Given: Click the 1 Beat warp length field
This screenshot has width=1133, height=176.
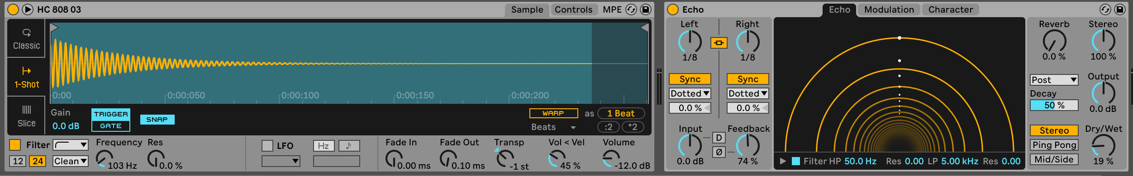Looking at the screenshot, I should coord(621,113).
